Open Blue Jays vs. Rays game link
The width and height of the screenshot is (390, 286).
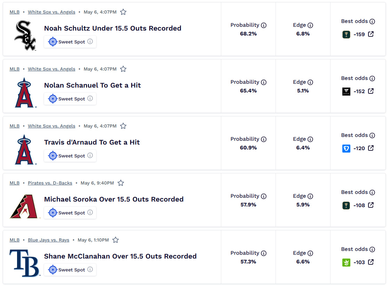coord(48,240)
